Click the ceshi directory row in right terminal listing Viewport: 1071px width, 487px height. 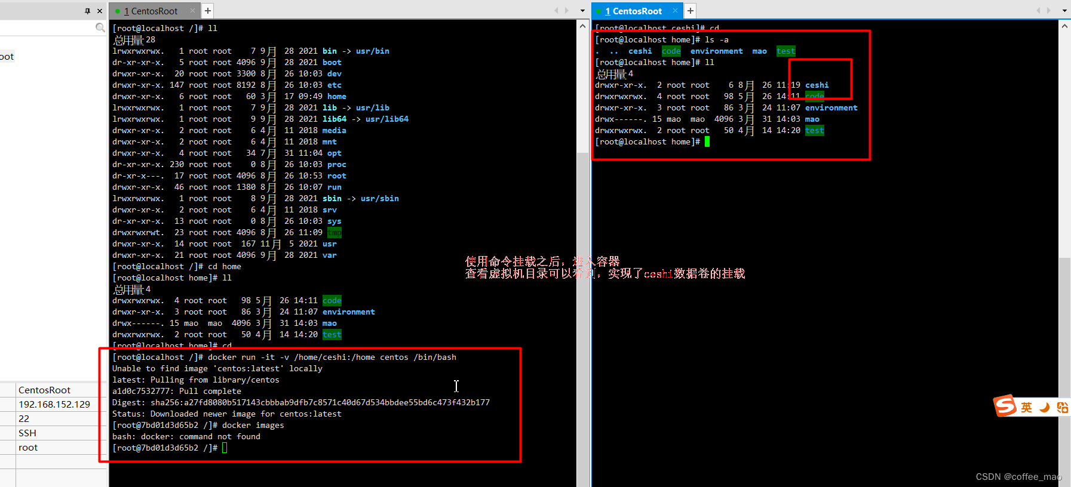pyautogui.click(x=712, y=85)
